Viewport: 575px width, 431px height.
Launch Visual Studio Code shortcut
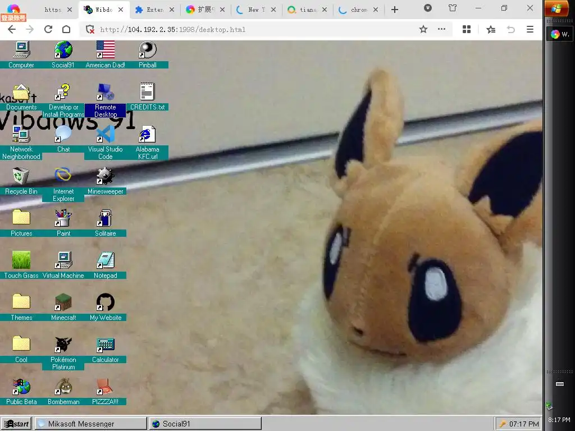point(105,142)
